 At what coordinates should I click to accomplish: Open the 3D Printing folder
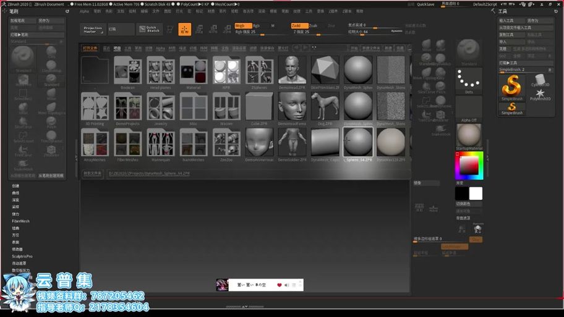coord(95,109)
